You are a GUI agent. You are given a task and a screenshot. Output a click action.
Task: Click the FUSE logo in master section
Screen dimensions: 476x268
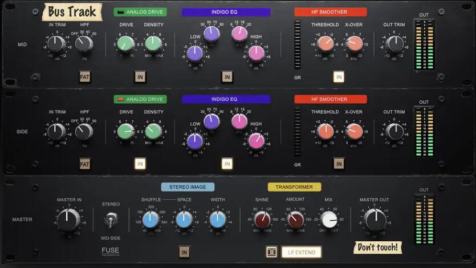(111, 250)
